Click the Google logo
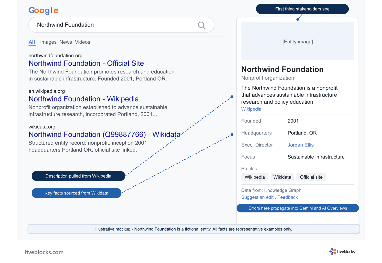The width and height of the screenshot is (382, 263). [x=43, y=11]
